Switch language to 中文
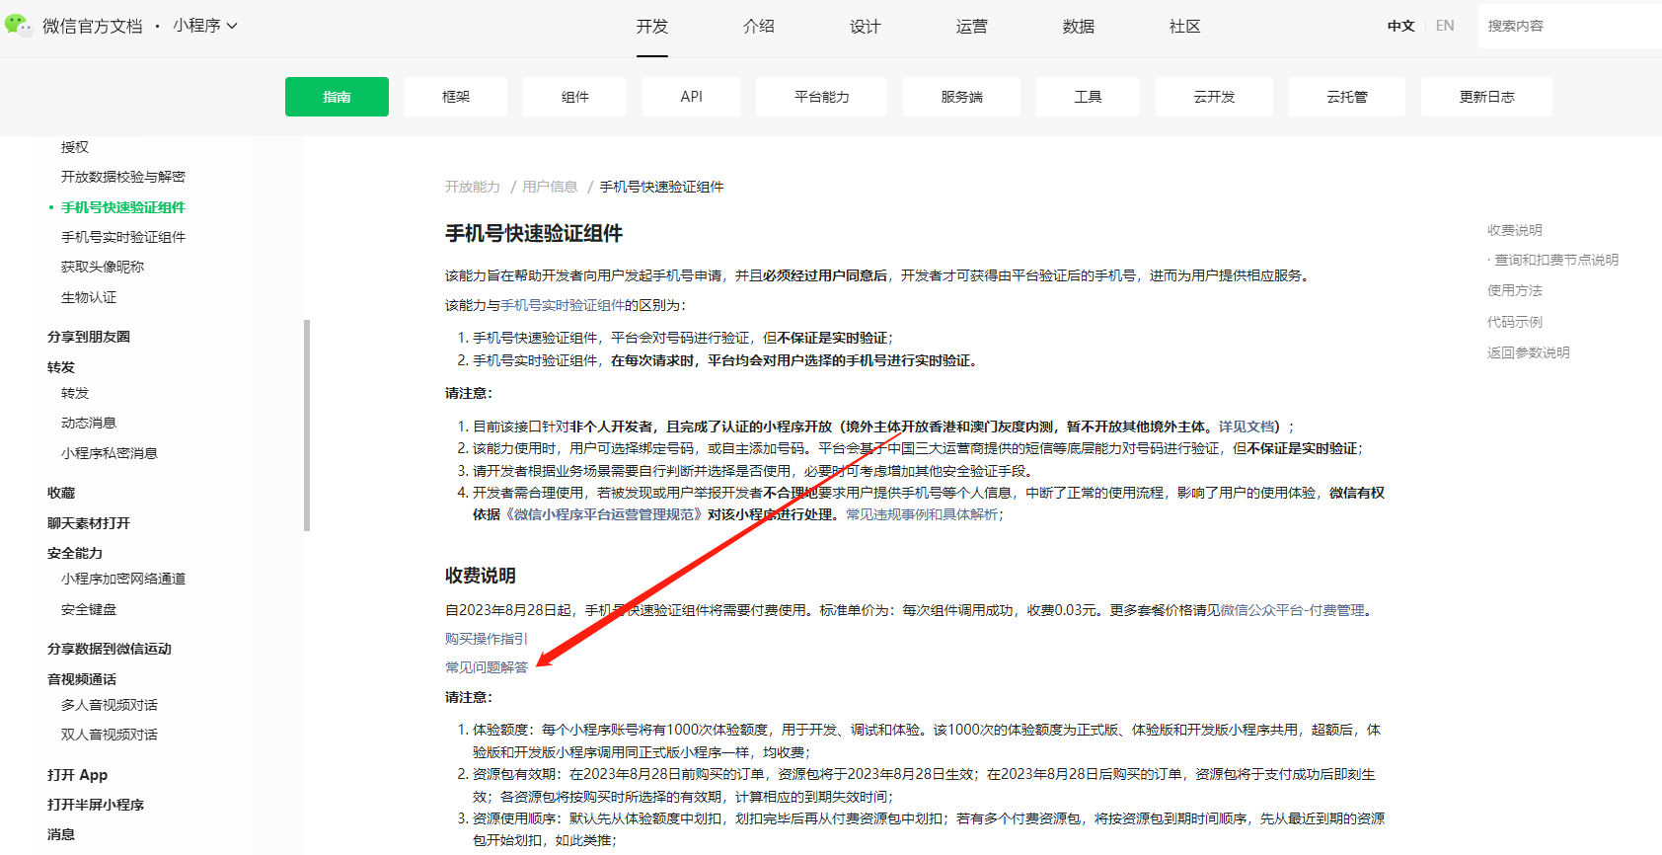 point(1401,26)
